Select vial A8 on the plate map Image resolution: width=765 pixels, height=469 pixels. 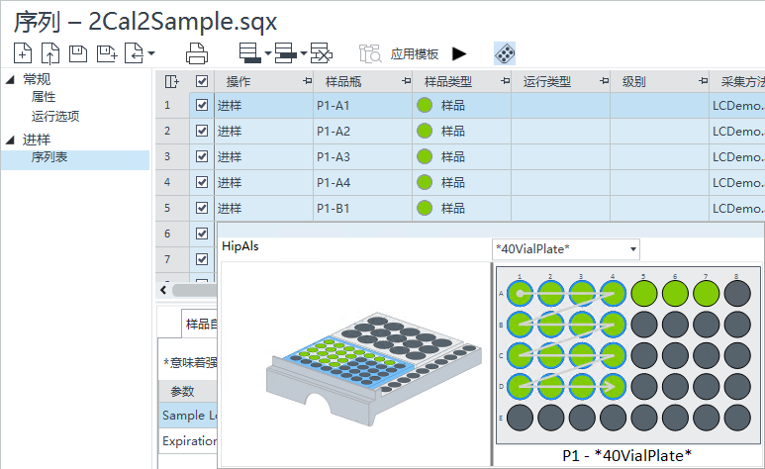pyautogui.click(x=737, y=294)
